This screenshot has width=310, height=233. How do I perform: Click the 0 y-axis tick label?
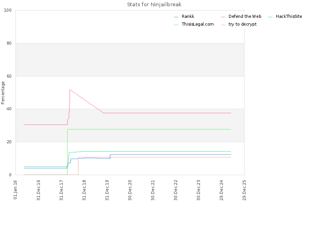(x=10, y=175)
